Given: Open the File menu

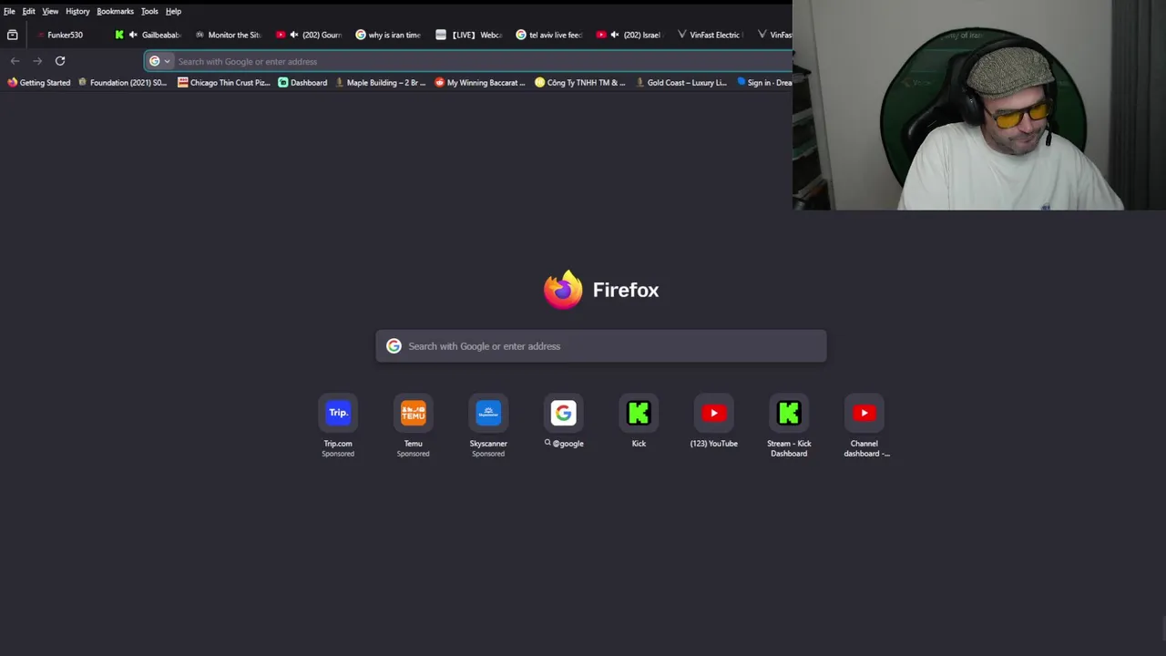Looking at the screenshot, I should pyautogui.click(x=9, y=11).
